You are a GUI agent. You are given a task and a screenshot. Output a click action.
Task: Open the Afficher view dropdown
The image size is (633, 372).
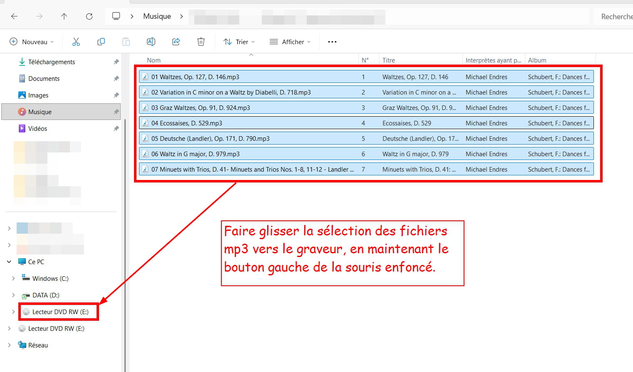[x=290, y=42]
